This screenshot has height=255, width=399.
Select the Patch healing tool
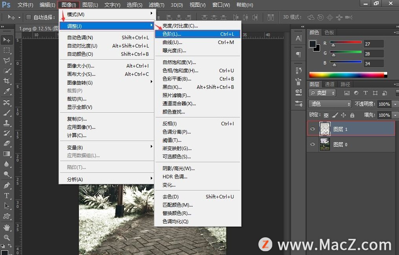(7, 102)
